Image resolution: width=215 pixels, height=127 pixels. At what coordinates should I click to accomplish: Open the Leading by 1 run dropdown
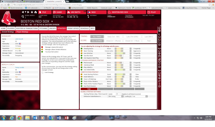coord(136,96)
